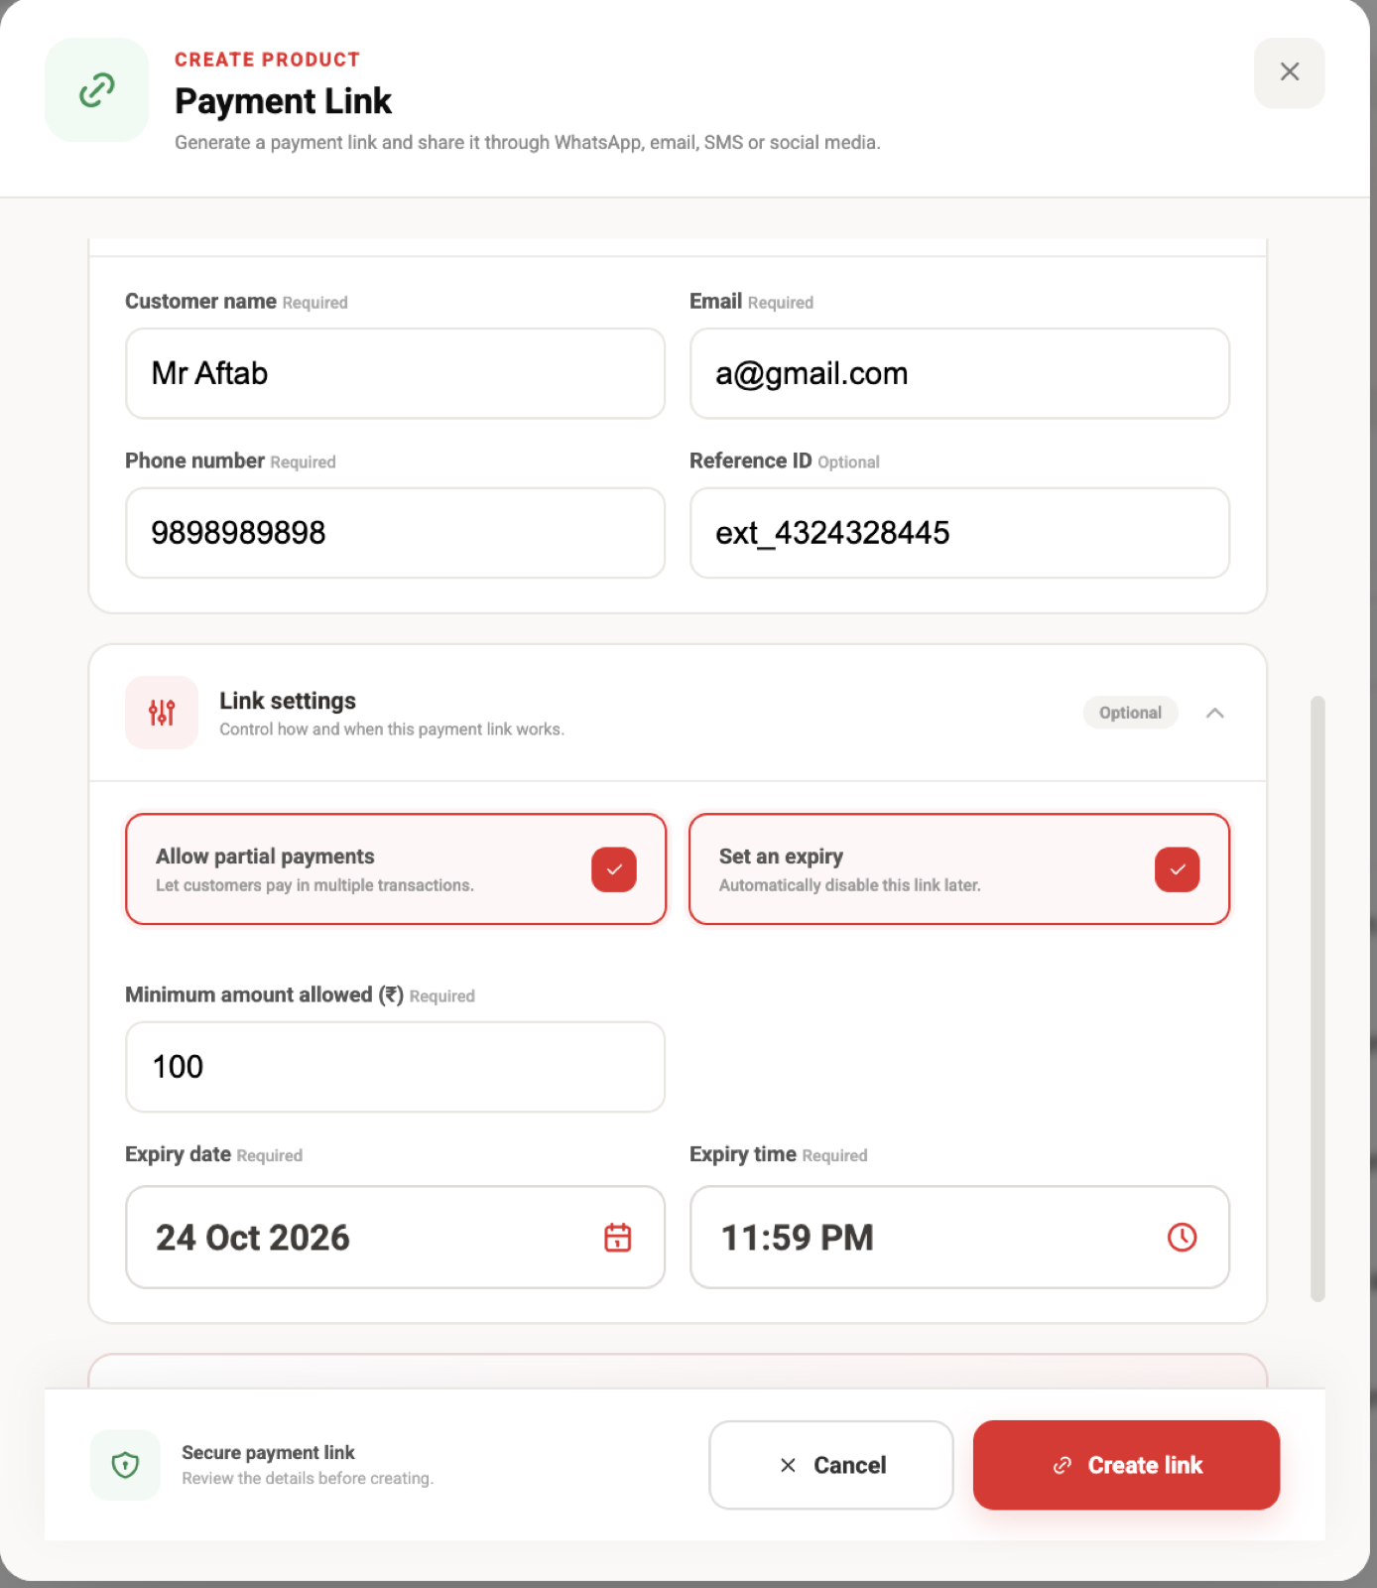Viewport: 1377px width, 1588px height.
Task: Collapse the Link settings section
Action: 1214,713
